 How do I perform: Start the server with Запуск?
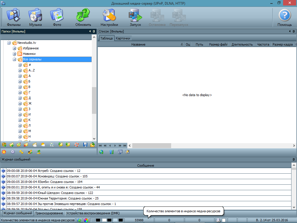click(x=135, y=18)
